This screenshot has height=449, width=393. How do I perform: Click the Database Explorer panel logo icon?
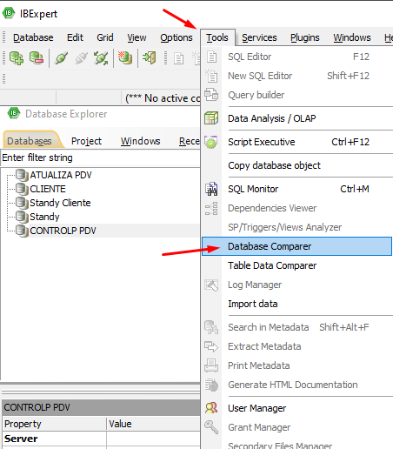pos(14,113)
